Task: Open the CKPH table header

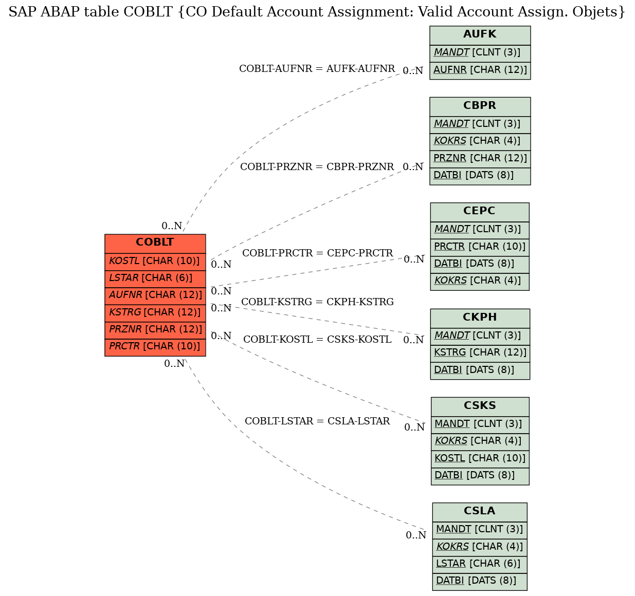Action: point(480,318)
